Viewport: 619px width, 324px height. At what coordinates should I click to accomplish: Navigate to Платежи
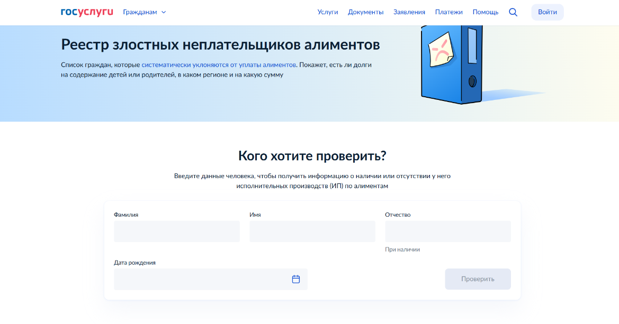click(x=448, y=12)
